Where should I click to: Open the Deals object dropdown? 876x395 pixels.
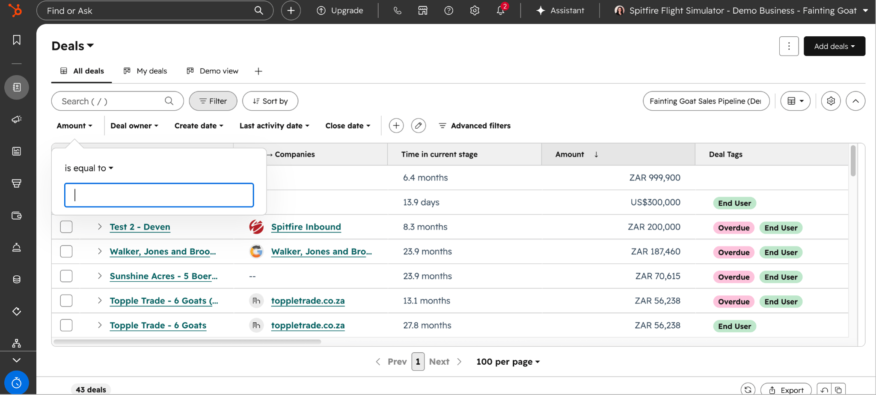point(73,46)
